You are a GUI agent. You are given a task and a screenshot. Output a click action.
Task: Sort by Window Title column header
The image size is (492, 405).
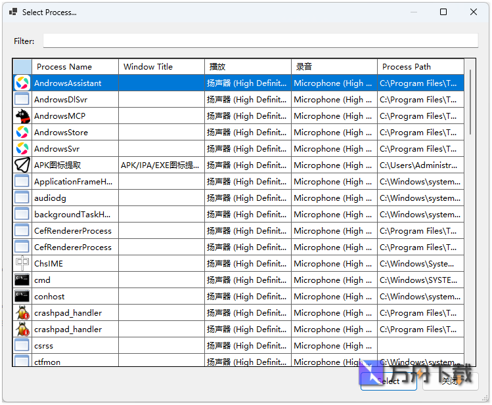coord(162,67)
